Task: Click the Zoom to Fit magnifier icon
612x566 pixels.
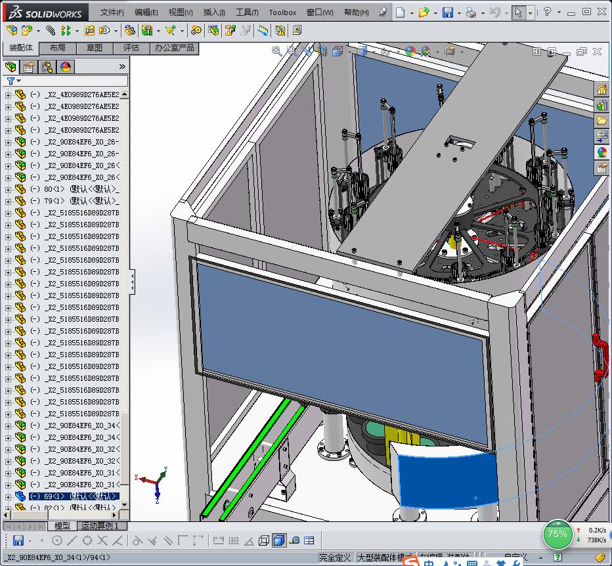Action: (x=276, y=51)
